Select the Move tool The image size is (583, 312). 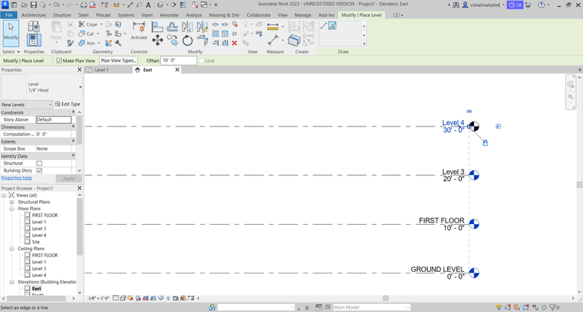[157, 40]
